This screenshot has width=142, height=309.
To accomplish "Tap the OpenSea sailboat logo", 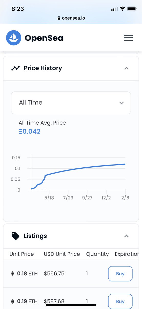I will [14, 38].
